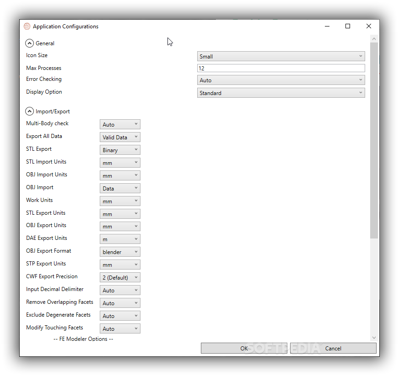
Task: Maximize the Application Configurations window
Action: click(x=348, y=26)
